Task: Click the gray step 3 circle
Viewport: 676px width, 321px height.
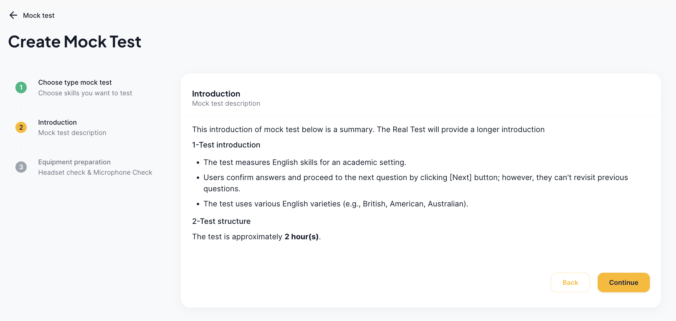Action: [21, 167]
